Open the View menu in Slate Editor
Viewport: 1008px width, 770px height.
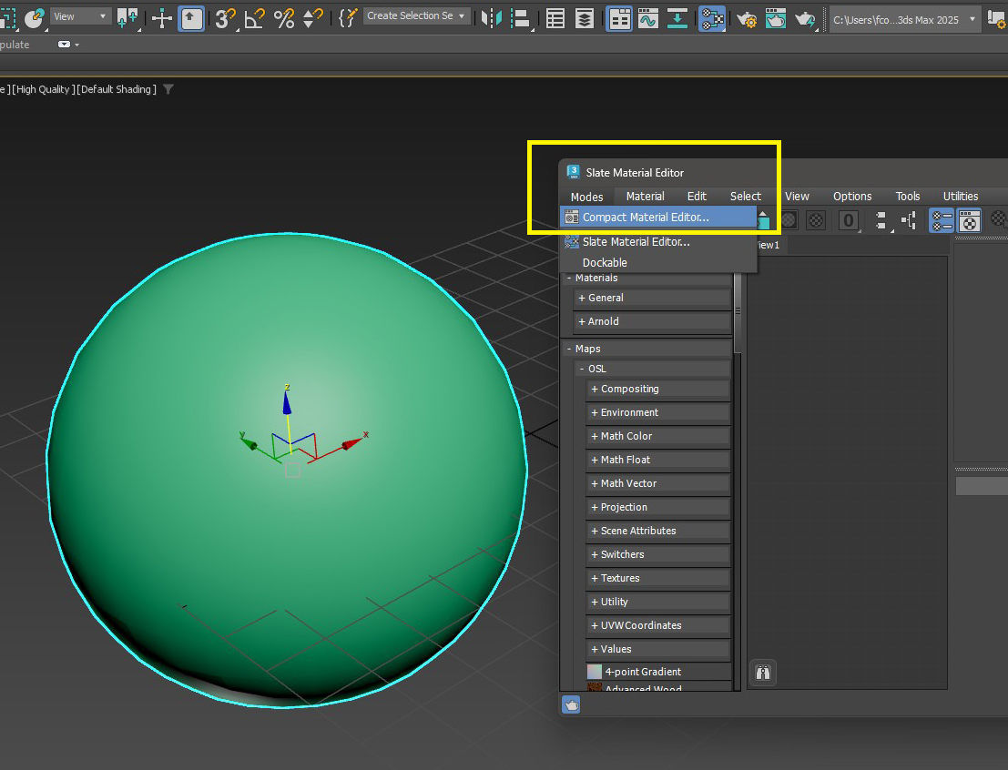(797, 196)
